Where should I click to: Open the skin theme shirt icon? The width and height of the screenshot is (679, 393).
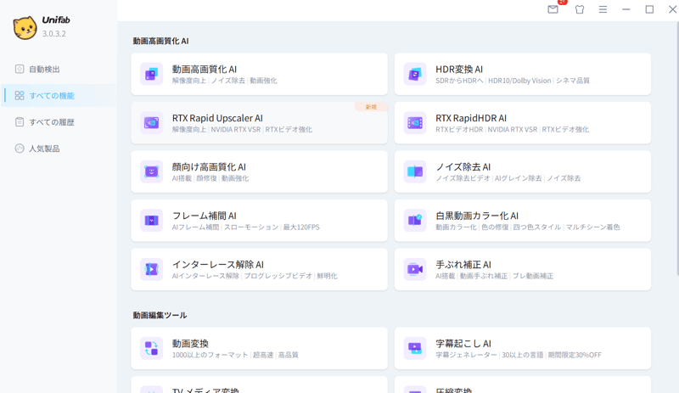tap(580, 10)
